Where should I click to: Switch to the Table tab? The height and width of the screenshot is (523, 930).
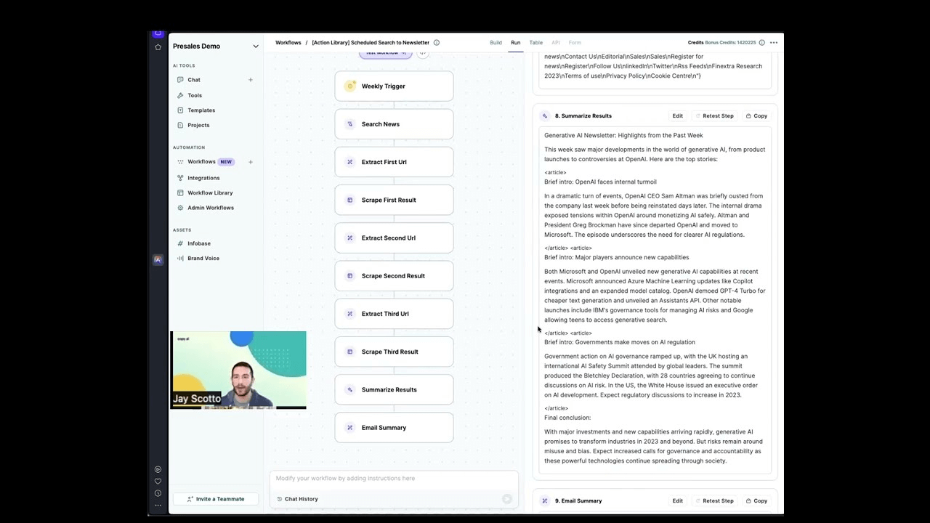tap(536, 42)
